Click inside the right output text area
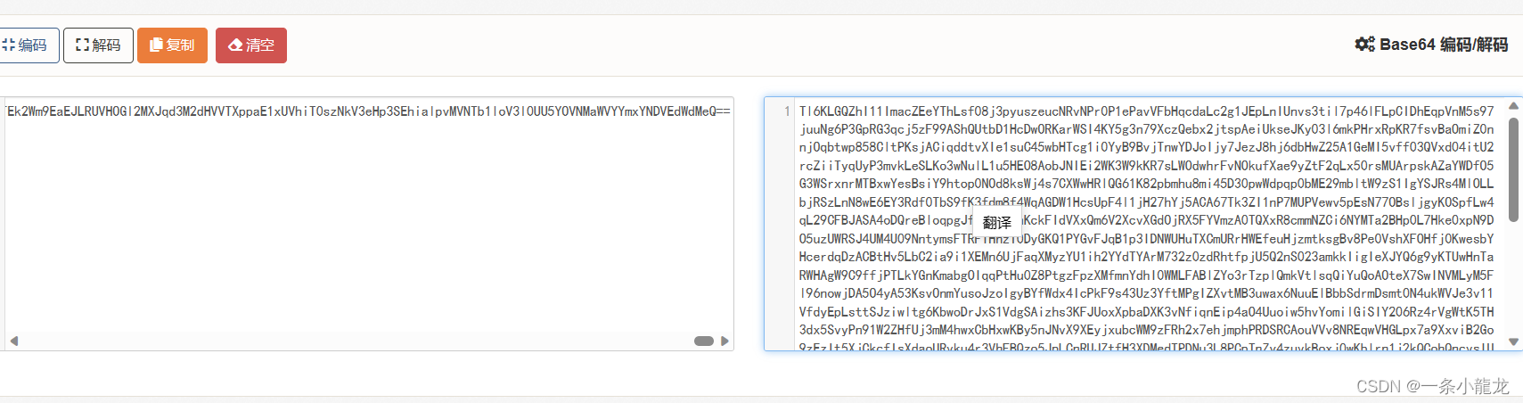The width and height of the screenshot is (1523, 403). (1145, 223)
